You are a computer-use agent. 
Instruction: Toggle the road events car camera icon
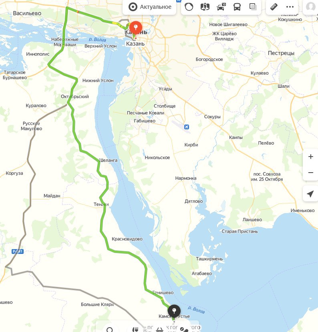[221, 7]
